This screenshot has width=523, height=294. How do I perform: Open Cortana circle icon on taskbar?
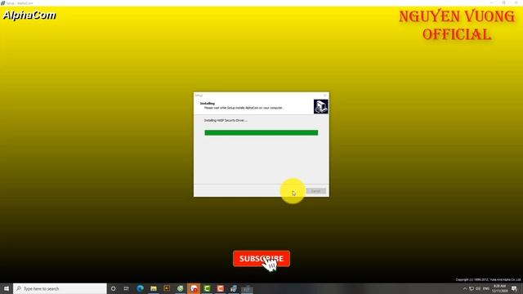coord(114,288)
